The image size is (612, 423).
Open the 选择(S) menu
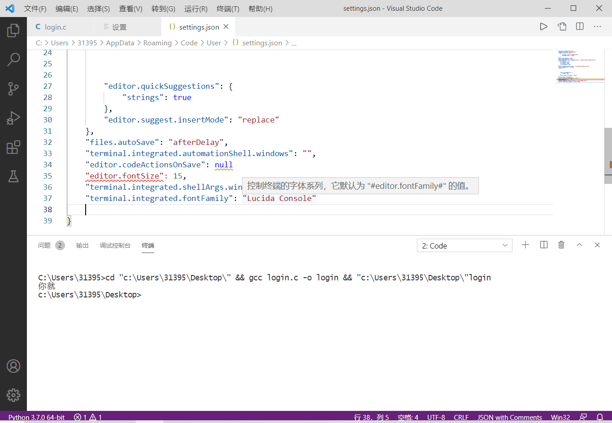coord(98,9)
